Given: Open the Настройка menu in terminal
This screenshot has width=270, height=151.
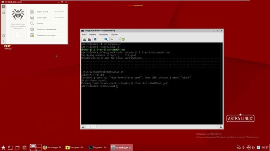Looking at the screenshot, I should [103, 34].
